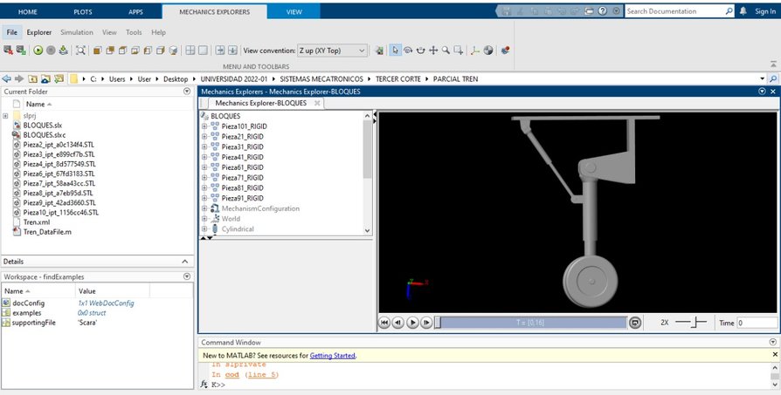781x395 pixels.
Task: Select the Tren.xml file
Action: pyautogui.click(x=37, y=222)
